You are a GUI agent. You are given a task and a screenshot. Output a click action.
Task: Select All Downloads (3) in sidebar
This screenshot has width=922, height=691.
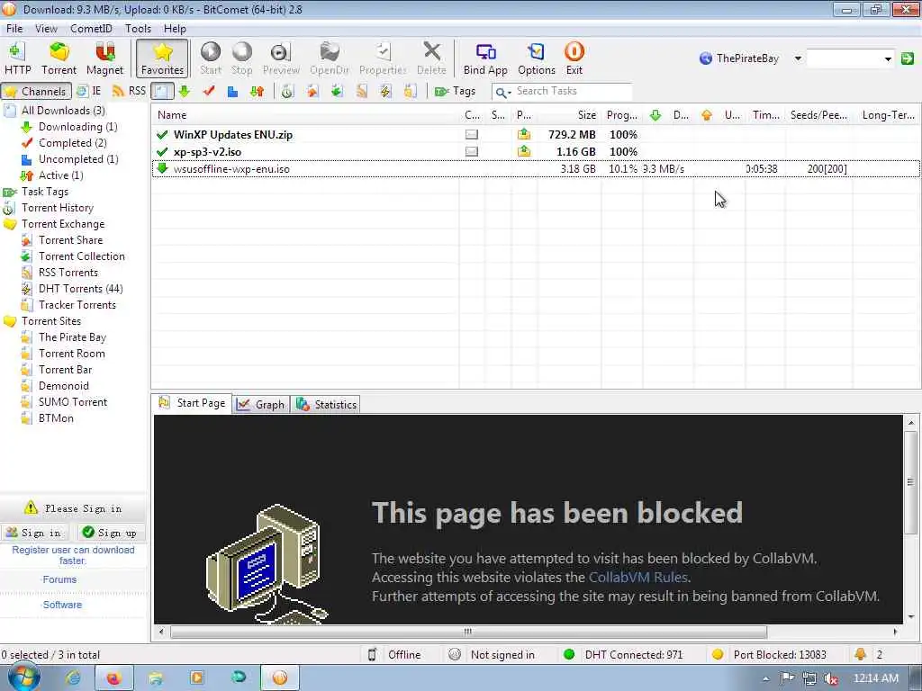[63, 111]
